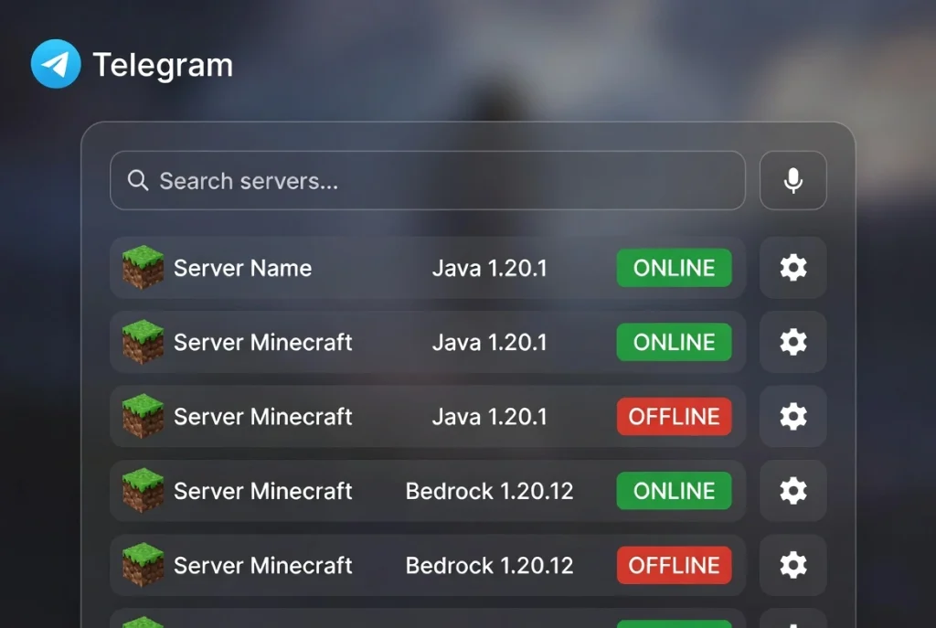
Task: Click grass block of offline Java Server Minecraft
Action: [143, 416]
